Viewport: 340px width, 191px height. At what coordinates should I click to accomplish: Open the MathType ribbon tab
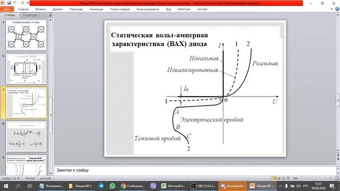(x=184, y=10)
